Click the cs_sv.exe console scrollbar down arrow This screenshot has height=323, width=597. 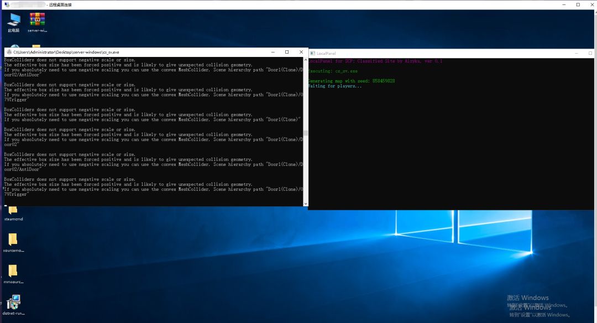click(305, 204)
